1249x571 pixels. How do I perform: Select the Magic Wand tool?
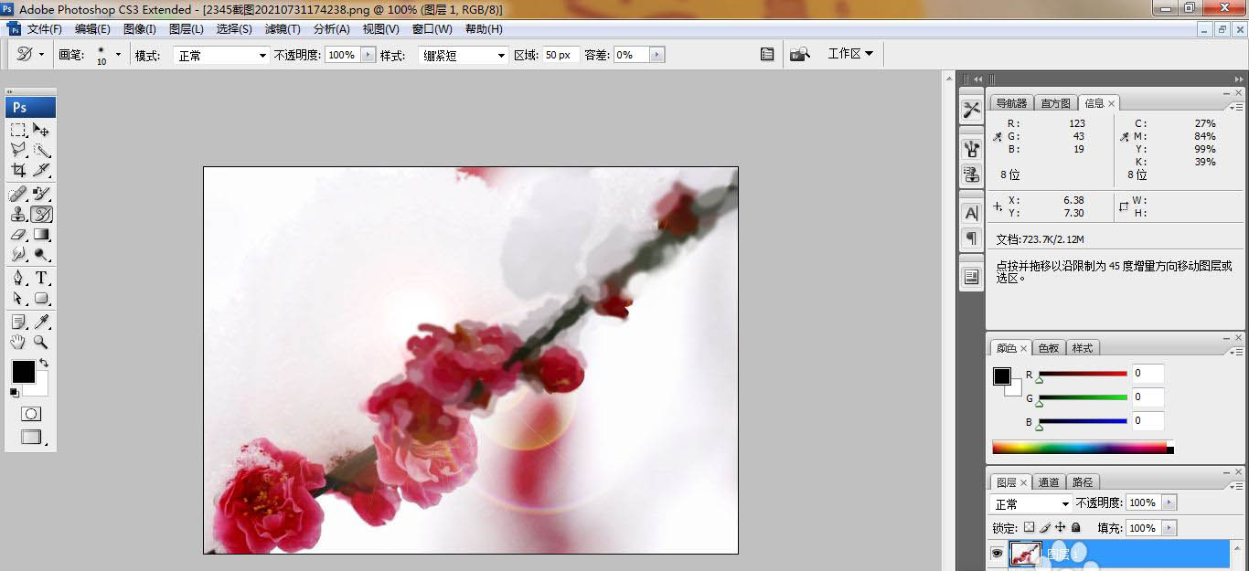(42, 150)
